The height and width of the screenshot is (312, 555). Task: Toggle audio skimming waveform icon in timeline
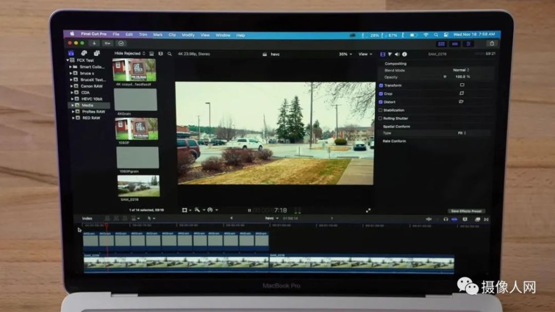(429, 219)
